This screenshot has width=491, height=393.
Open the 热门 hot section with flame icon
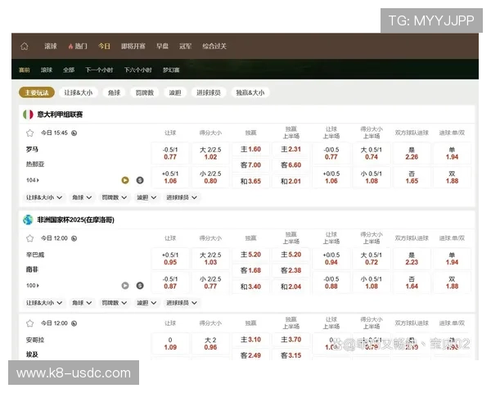coord(78,47)
